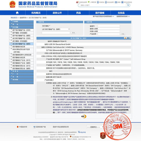This screenshot has width=141, height=141.
Task: Collapse the 医疗器械 section header in the sidebar
Action: pyautogui.click(x=21, y=27)
